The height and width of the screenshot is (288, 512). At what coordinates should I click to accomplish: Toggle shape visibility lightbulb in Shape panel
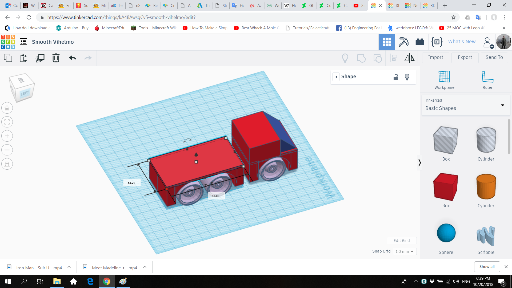(x=407, y=77)
